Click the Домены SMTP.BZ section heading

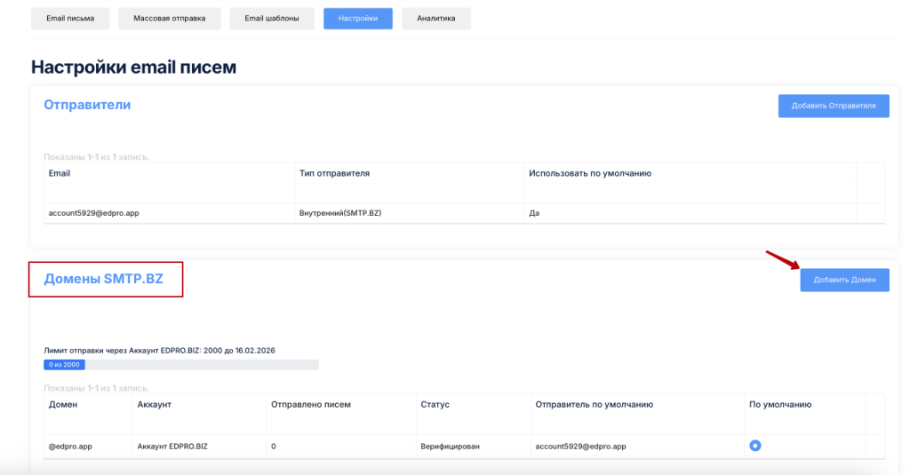pyautogui.click(x=104, y=279)
